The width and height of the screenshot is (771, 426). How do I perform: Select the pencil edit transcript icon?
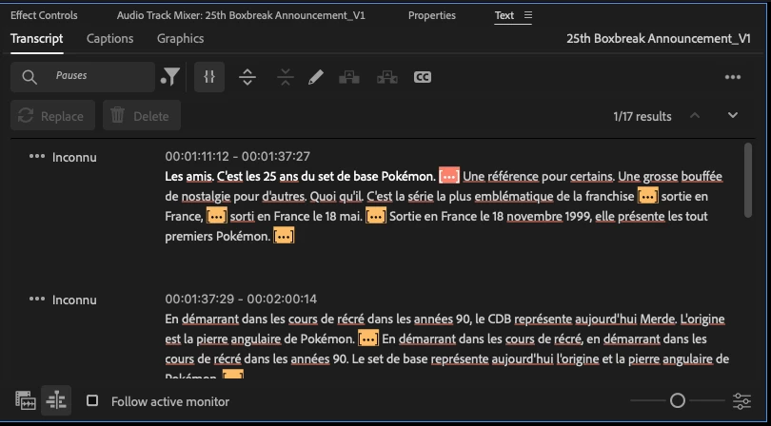click(x=316, y=77)
